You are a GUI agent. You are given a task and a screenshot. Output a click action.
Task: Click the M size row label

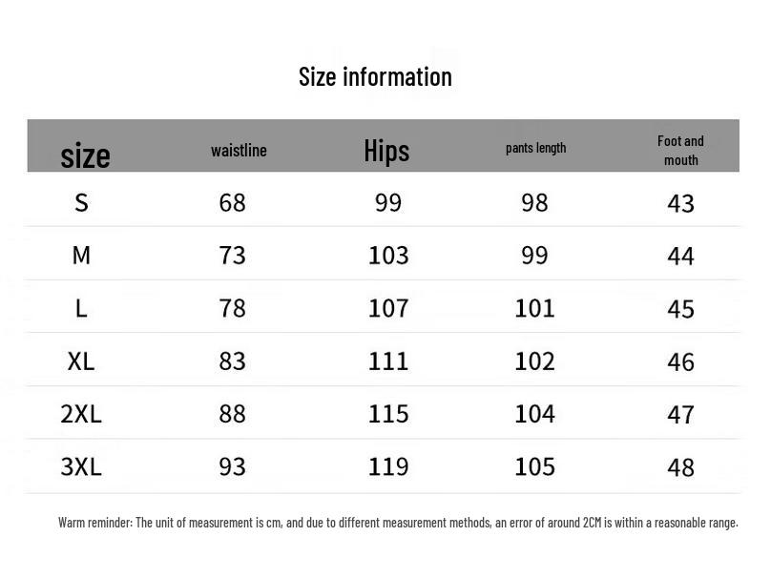click(81, 256)
